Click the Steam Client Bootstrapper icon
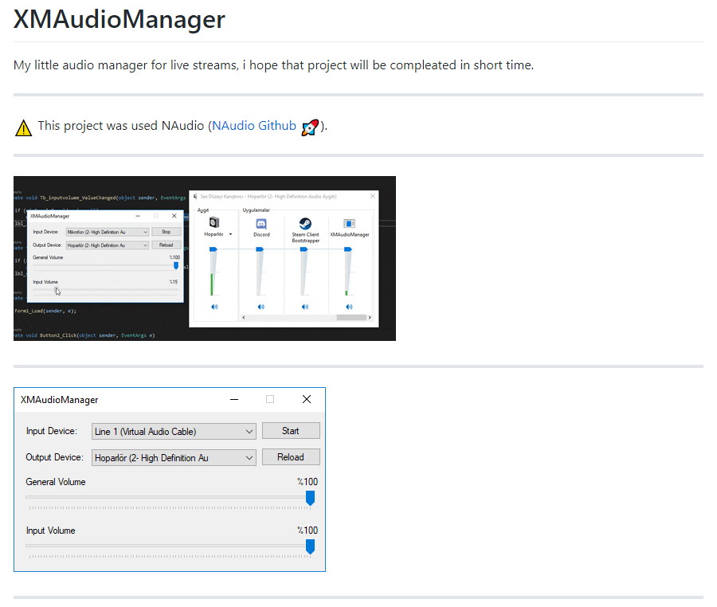This screenshot has height=607, width=717. 305,224
